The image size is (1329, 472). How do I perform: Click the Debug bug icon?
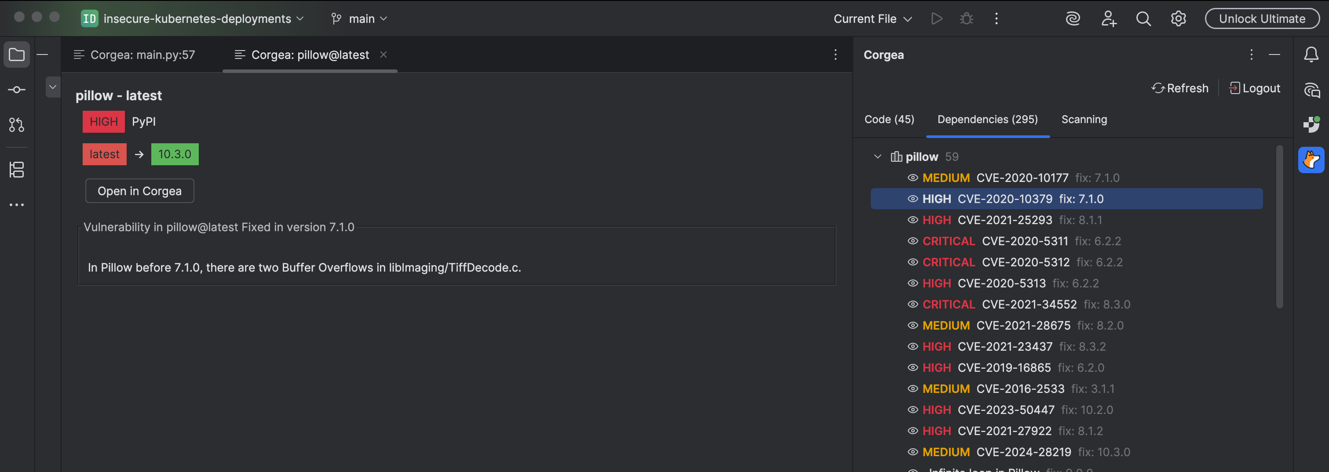966,18
